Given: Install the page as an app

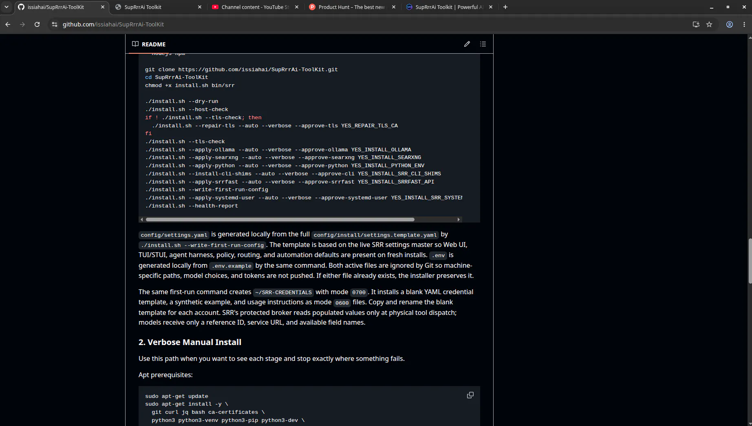Looking at the screenshot, I should [696, 24].
